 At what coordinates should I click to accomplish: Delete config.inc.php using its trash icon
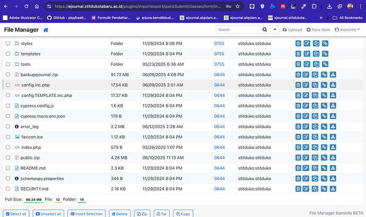pos(298,85)
